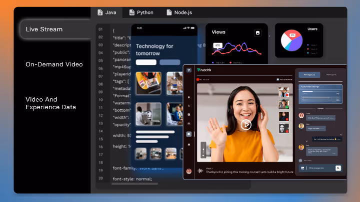The height and width of the screenshot is (202, 360).
Task: Adjust the upper Audio/Video settings slider
Action: click(x=320, y=92)
